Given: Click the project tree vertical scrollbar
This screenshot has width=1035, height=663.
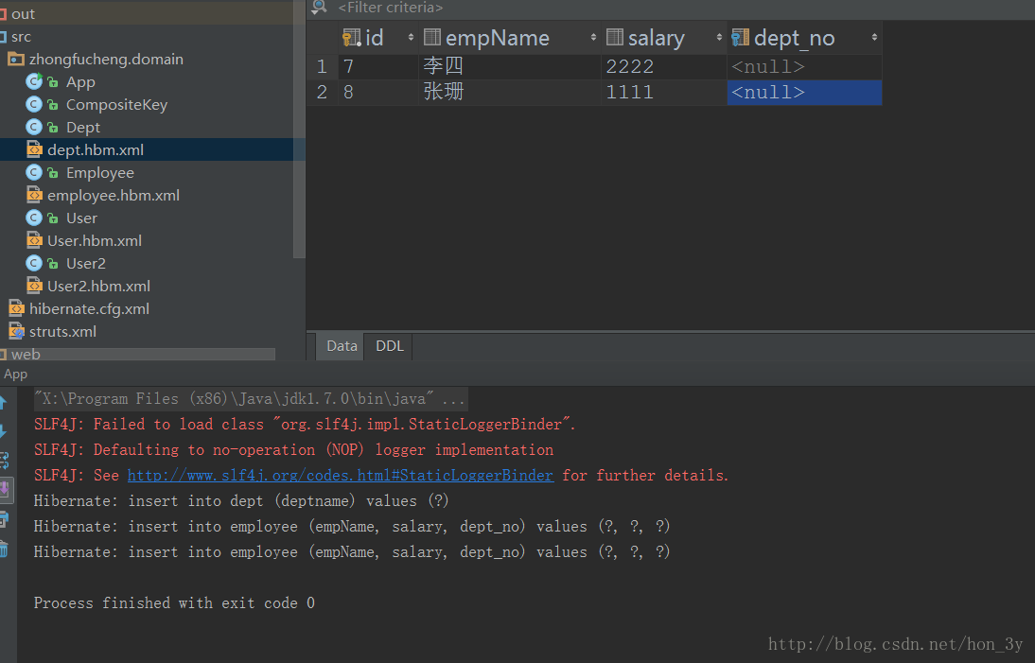Looking at the screenshot, I should [299, 129].
